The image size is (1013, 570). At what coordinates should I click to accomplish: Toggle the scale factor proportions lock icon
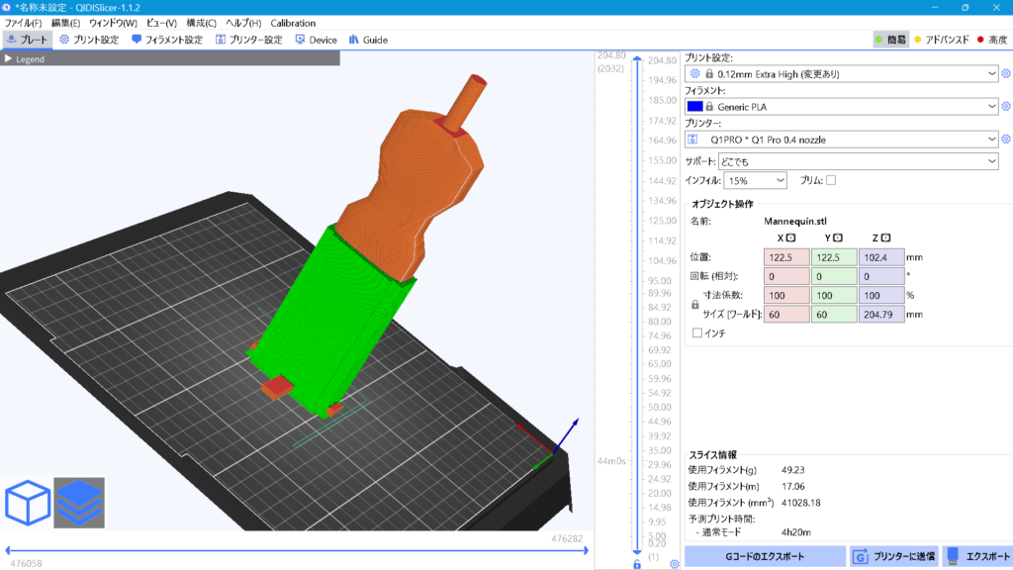tap(694, 305)
